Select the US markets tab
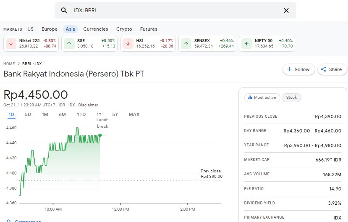 (x=30, y=29)
